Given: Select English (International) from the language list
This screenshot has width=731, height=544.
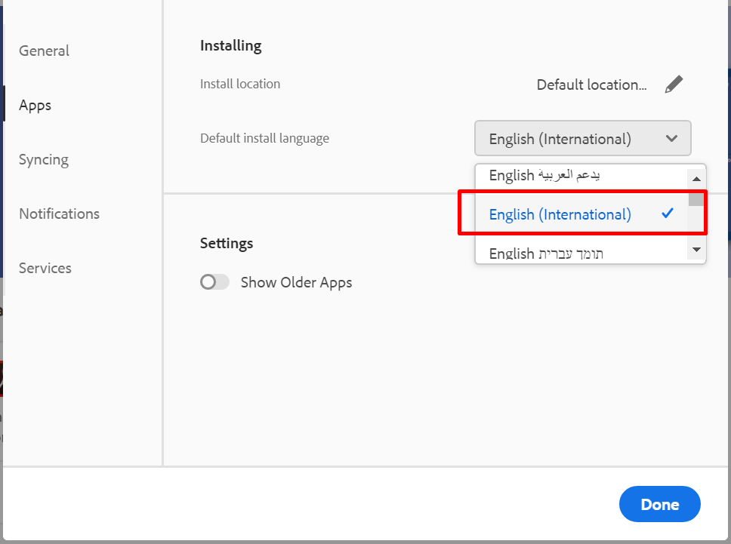Looking at the screenshot, I should click(560, 214).
